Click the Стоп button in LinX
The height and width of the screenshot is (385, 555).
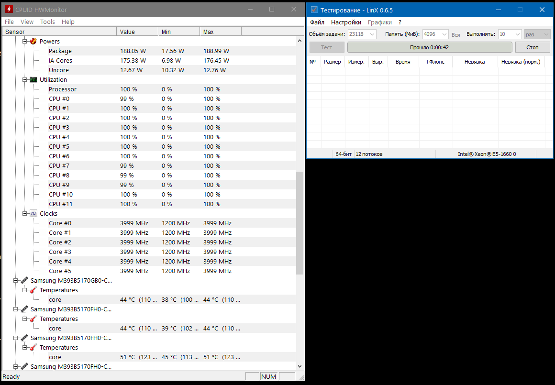[x=533, y=47]
